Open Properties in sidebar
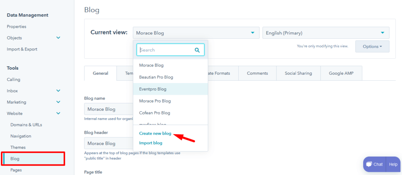The width and height of the screenshot is (402, 175). (16, 27)
